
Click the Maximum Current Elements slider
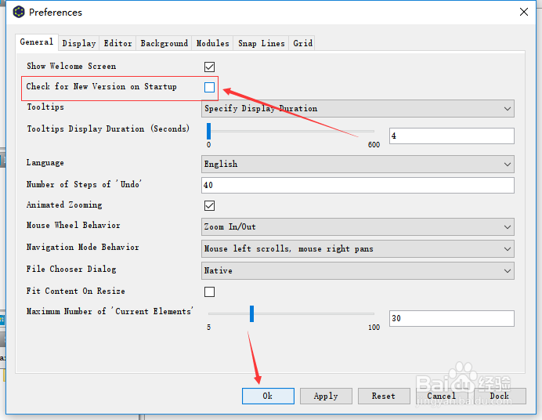291,314
